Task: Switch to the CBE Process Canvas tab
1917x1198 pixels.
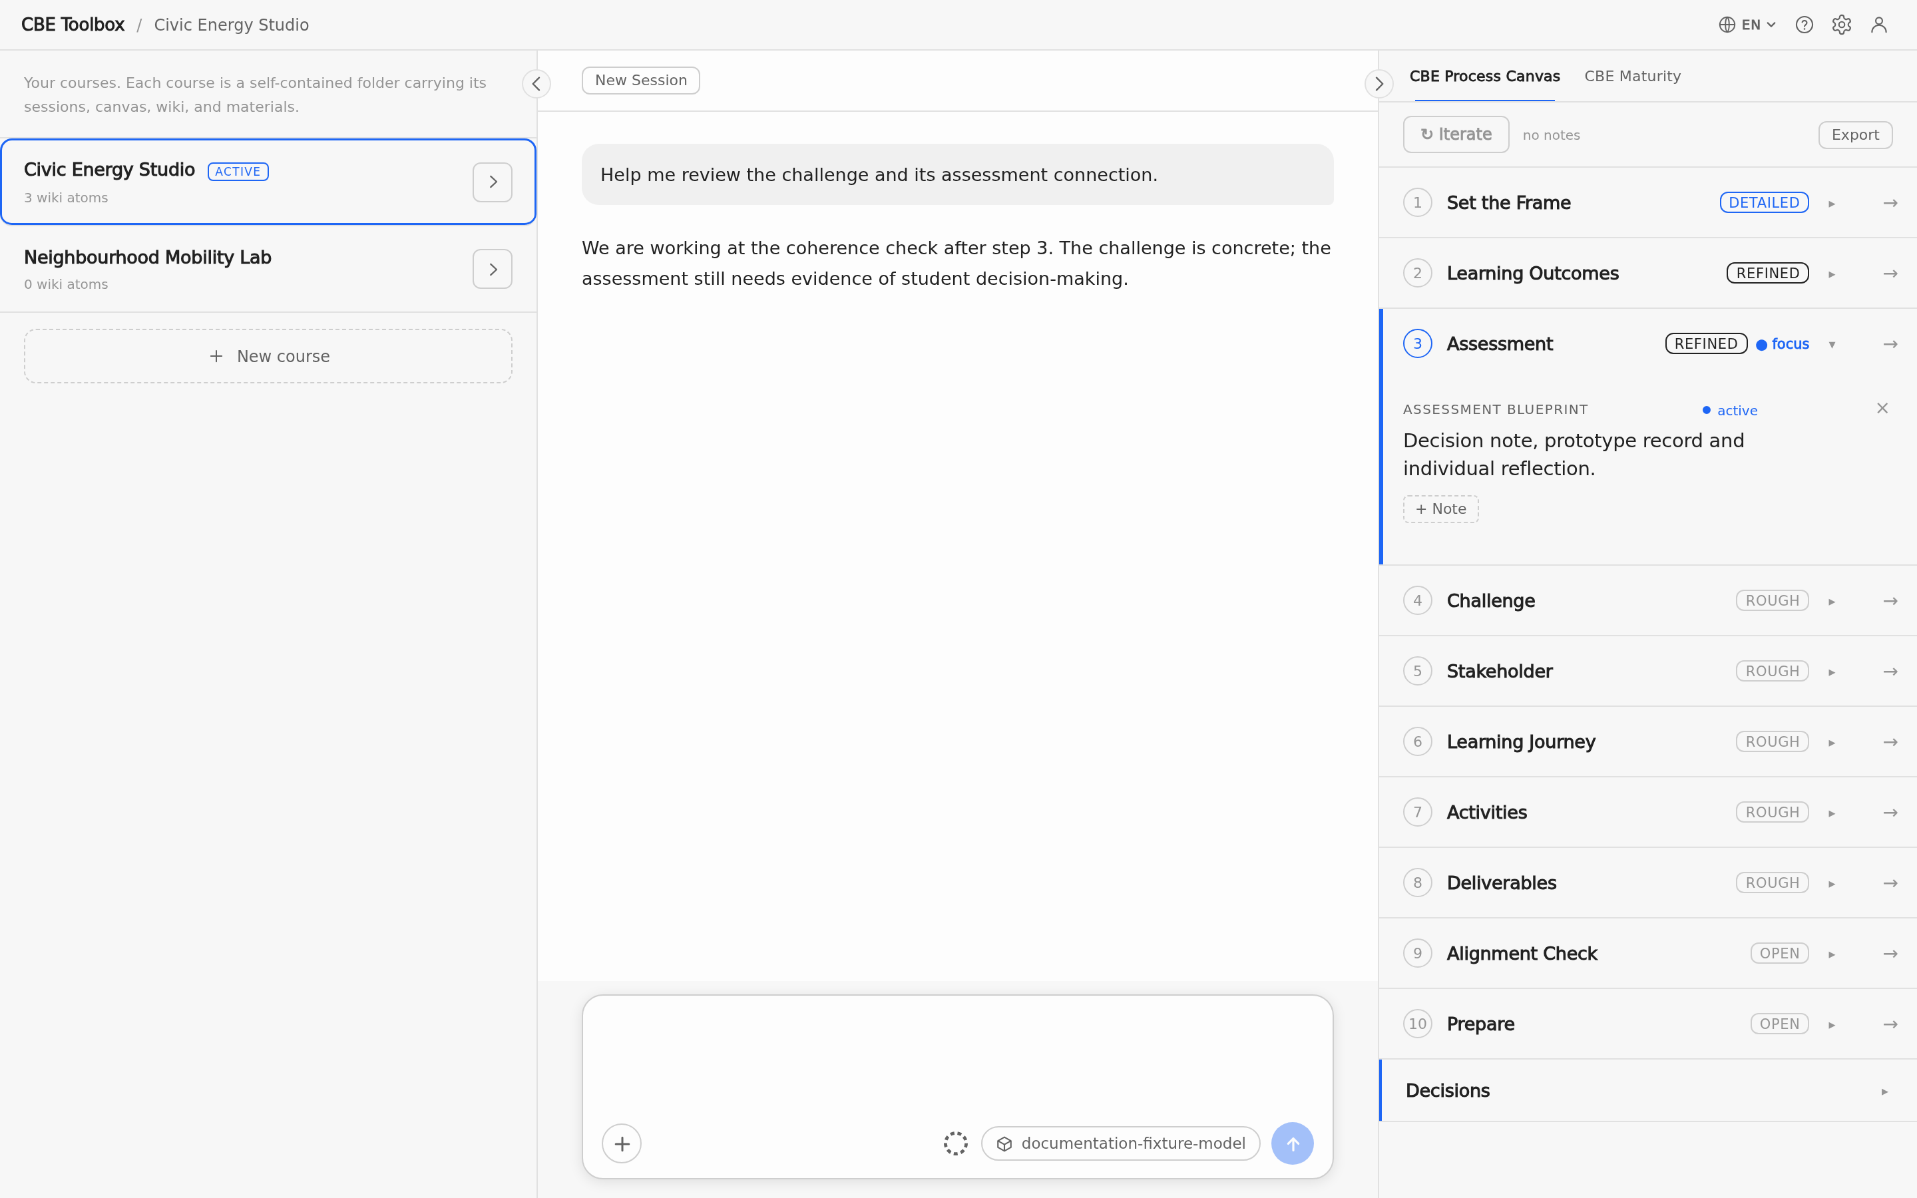Action: tap(1484, 76)
